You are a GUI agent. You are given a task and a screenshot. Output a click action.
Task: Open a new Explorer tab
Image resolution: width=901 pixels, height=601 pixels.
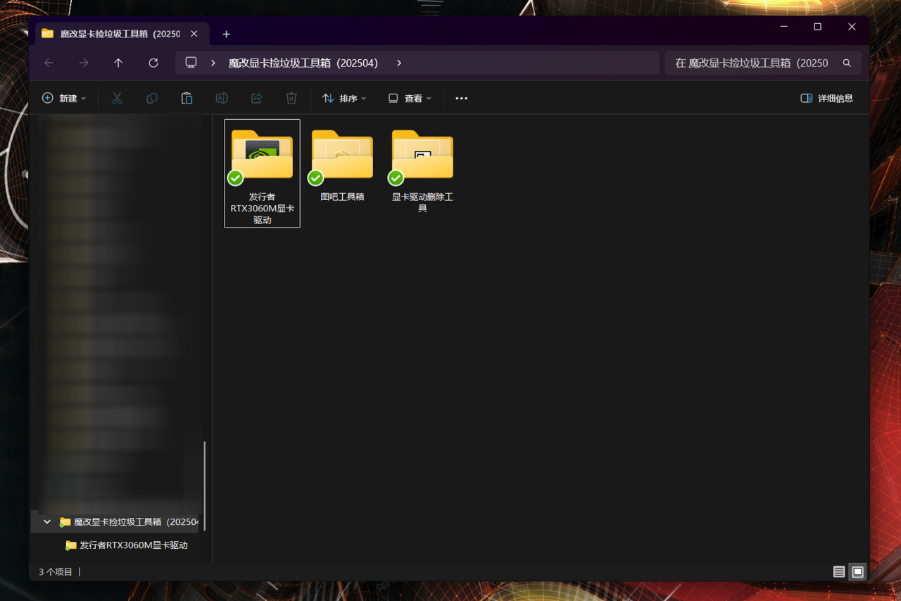226,34
